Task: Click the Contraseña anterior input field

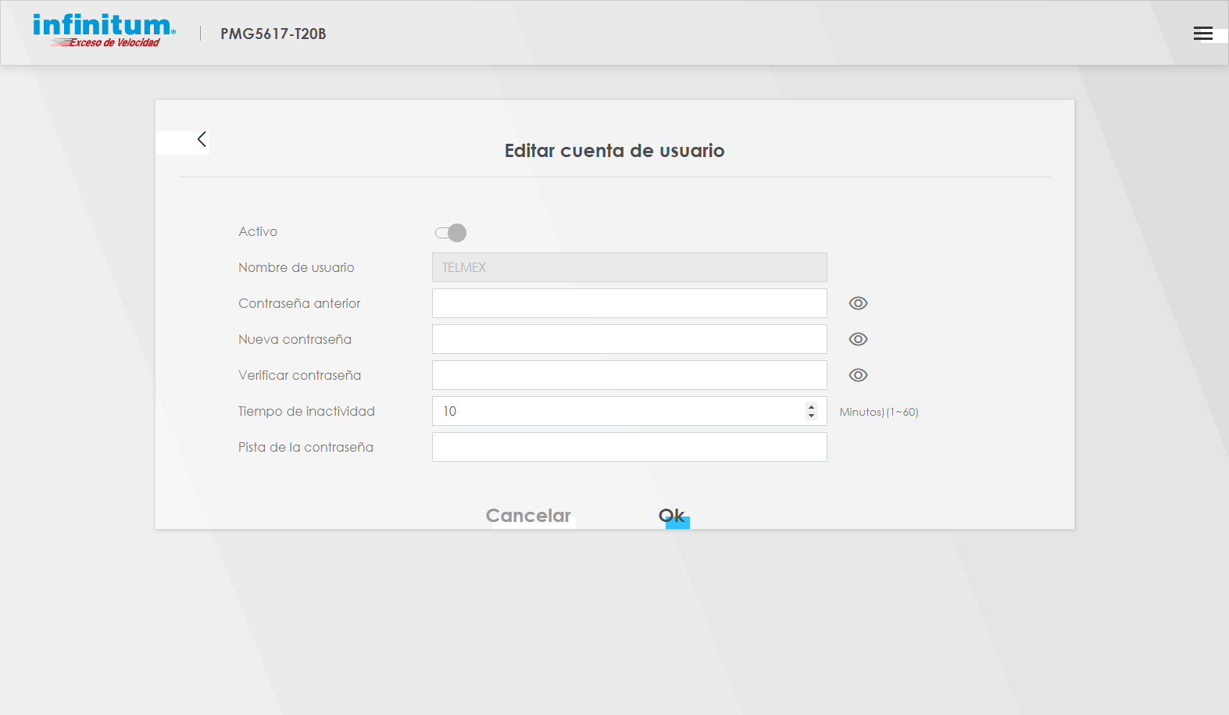Action: [629, 303]
